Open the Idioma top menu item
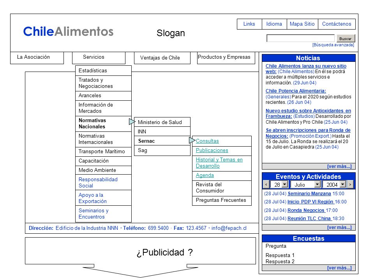 point(274,24)
